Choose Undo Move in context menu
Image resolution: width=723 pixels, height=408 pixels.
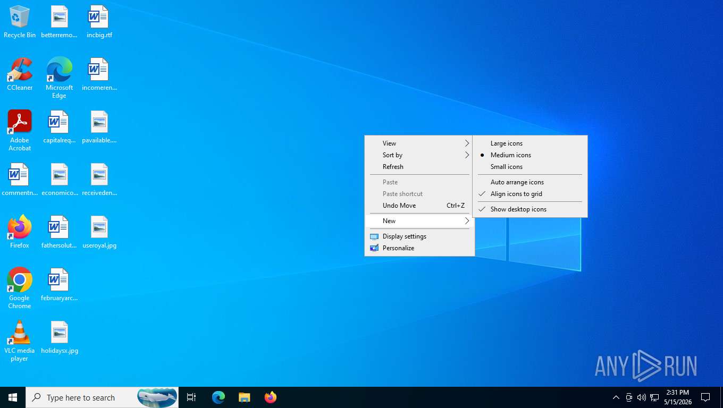419,206
